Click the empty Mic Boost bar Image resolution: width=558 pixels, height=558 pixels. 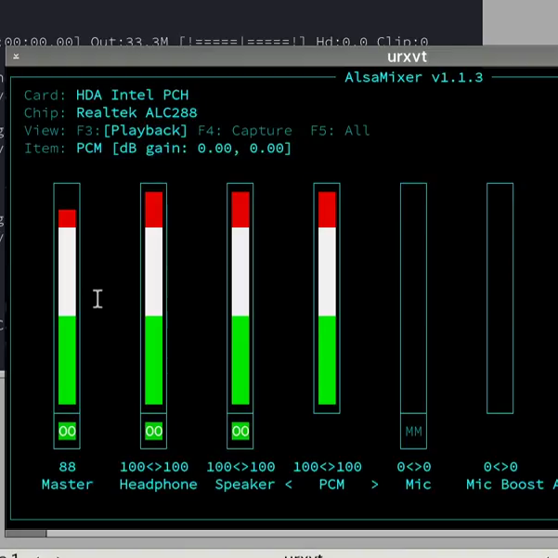point(500,297)
